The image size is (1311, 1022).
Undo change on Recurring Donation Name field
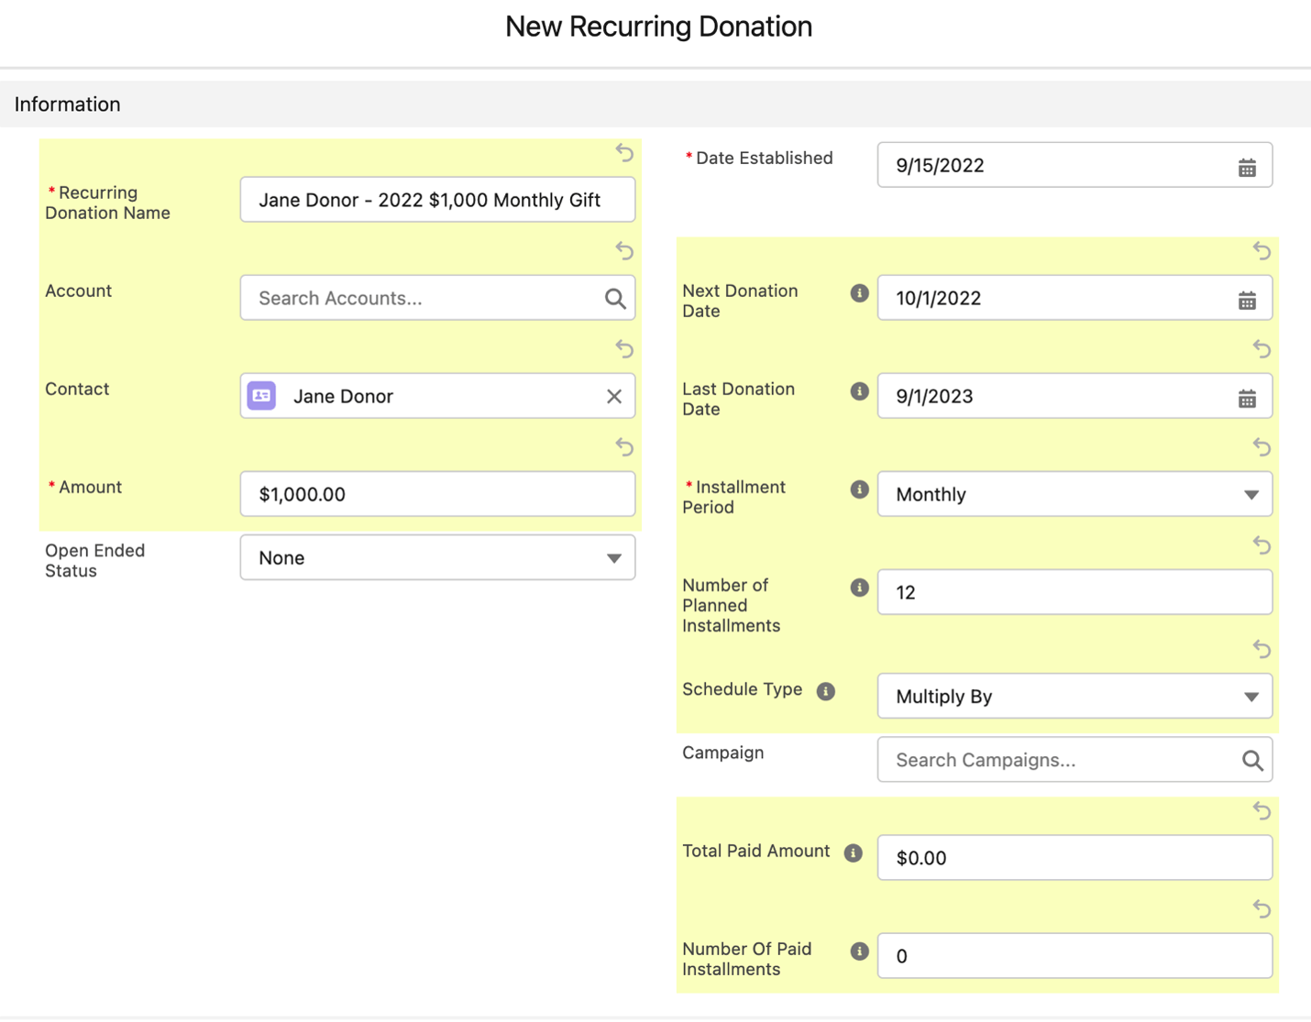[x=624, y=152]
